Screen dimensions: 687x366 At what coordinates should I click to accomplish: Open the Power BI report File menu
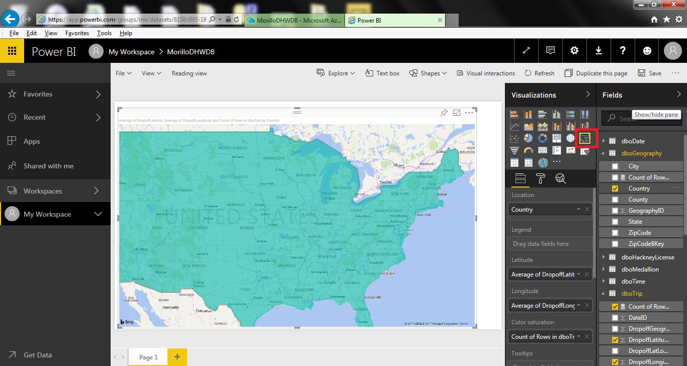123,73
